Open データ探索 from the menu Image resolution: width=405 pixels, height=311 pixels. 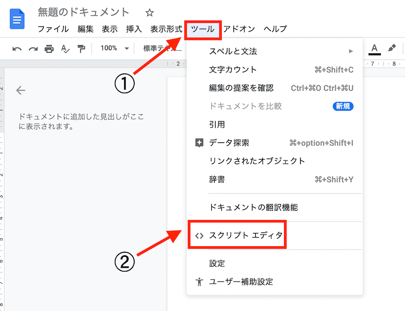coord(229,143)
